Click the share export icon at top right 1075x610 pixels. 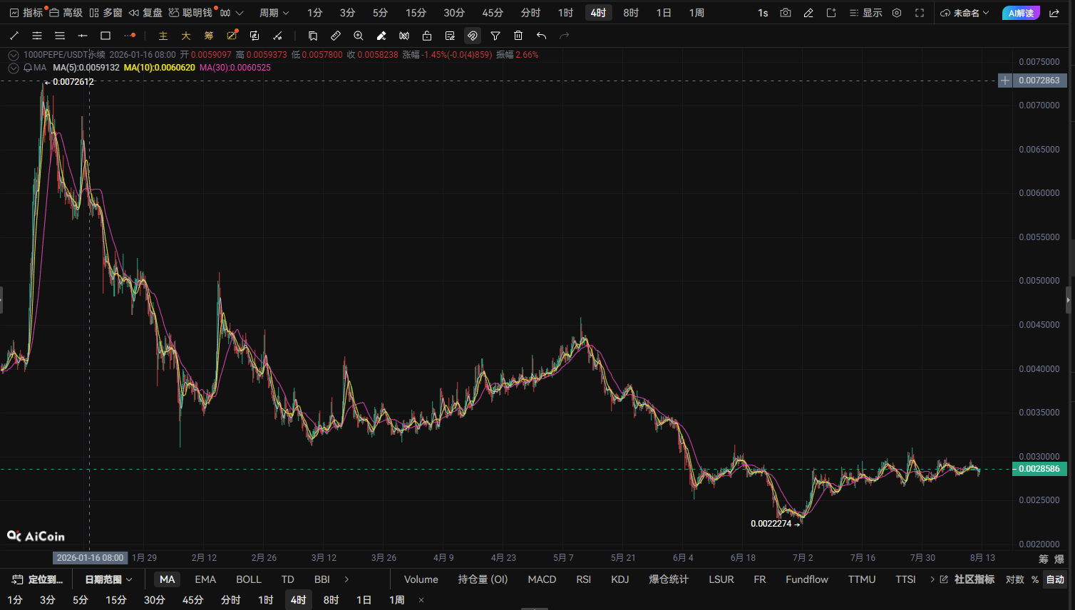tap(1054, 13)
